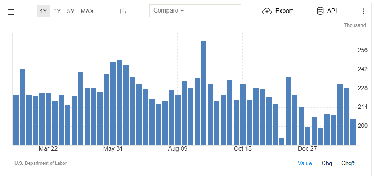This screenshot has height=180, width=374.
Task: Open the calendar date picker icon
Action: pos(11,11)
